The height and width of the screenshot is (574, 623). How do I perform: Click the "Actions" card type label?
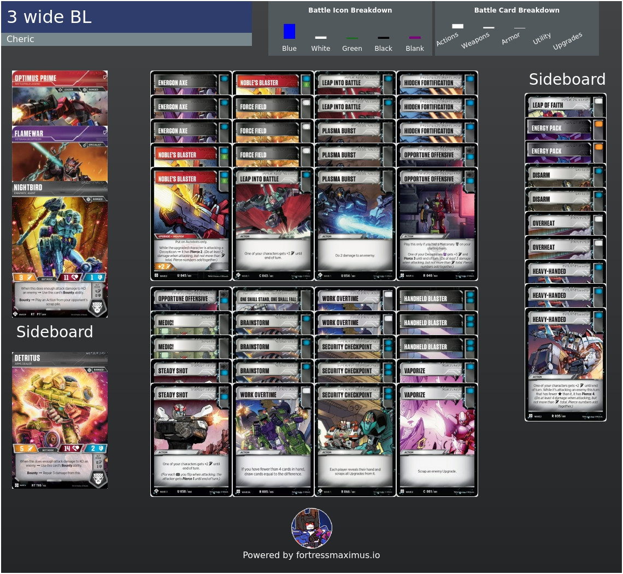tap(448, 39)
